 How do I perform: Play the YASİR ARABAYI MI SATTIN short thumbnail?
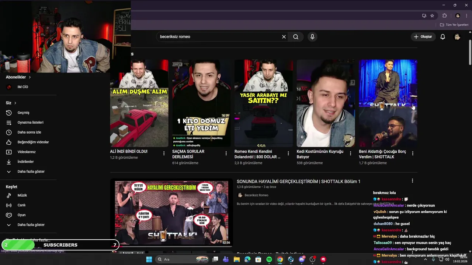coord(264,103)
